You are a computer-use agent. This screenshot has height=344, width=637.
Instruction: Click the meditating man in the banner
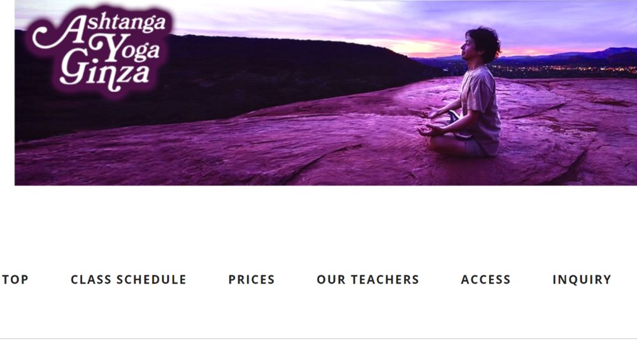pyautogui.click(x=463, y=94)
